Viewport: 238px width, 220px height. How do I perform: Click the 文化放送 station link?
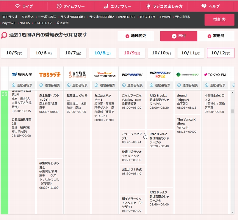click(27, 17)
